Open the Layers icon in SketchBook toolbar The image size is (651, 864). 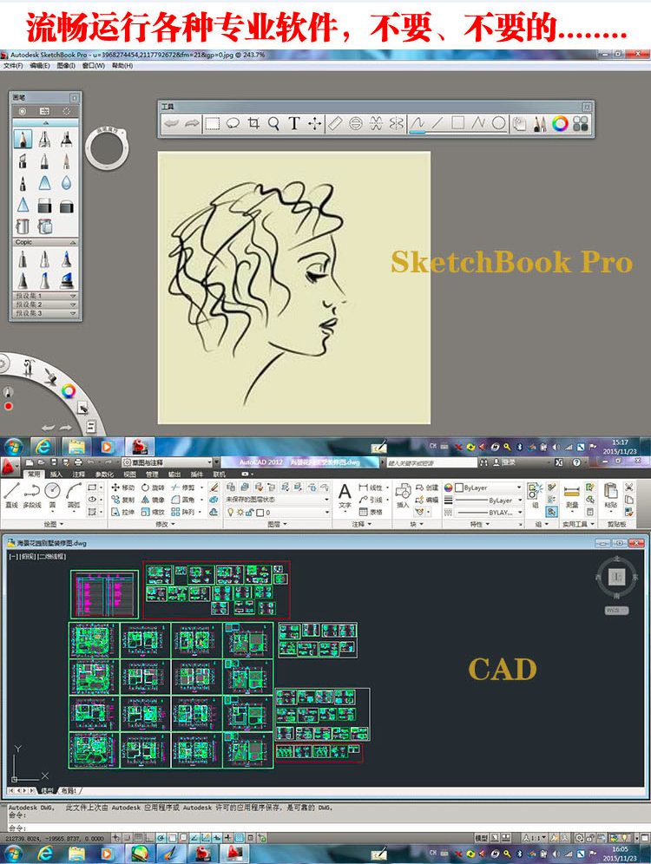pyautogui.click(x=519, y=123)
